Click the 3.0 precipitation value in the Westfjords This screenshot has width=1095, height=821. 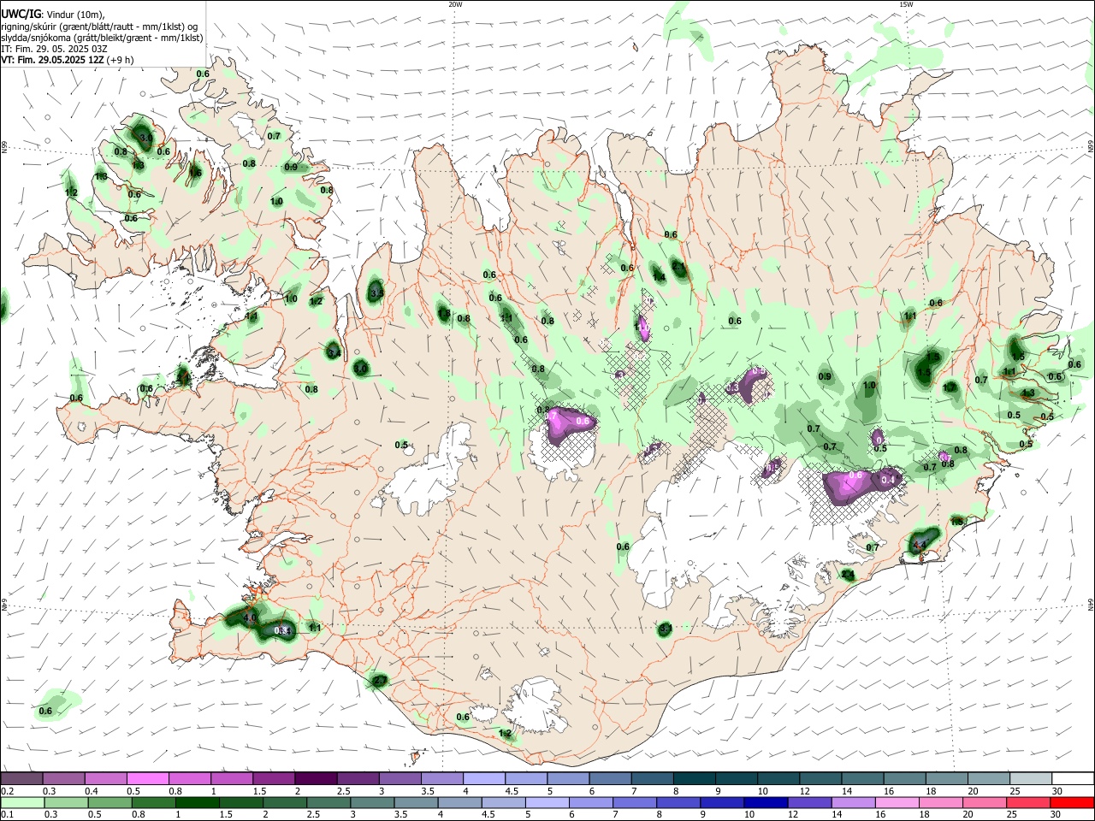pos(145,137)
